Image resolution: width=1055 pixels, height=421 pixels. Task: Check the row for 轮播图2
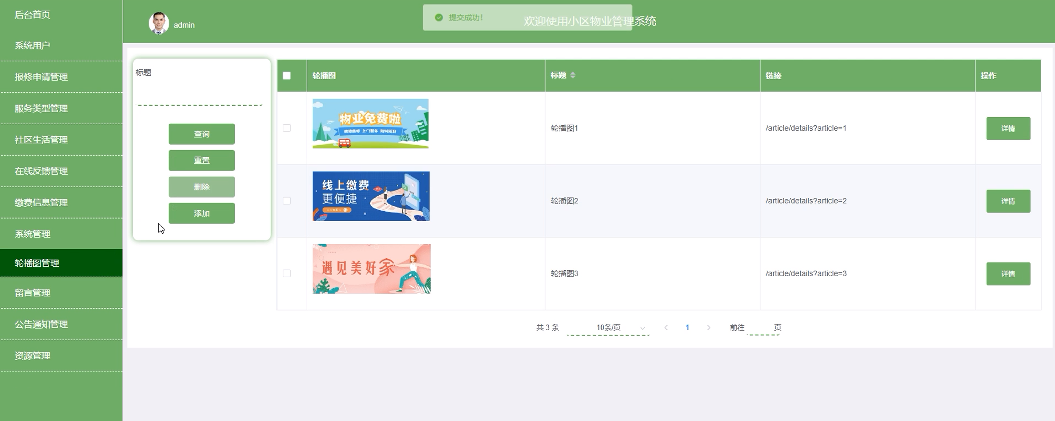coord(287,201)
